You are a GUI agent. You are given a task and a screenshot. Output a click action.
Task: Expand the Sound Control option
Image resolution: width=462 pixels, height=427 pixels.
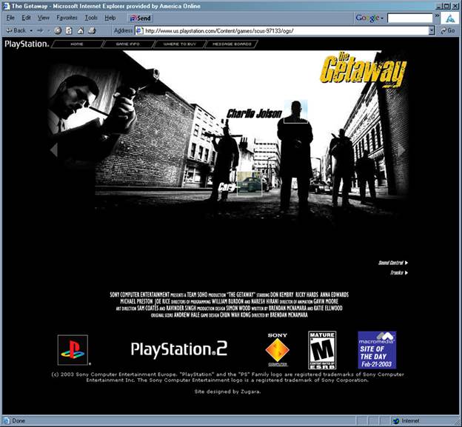click(393, 263)
